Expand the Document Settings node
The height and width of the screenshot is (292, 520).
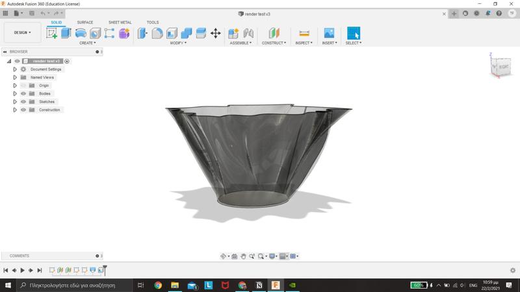pyautogui.click(x=15, y=69)
